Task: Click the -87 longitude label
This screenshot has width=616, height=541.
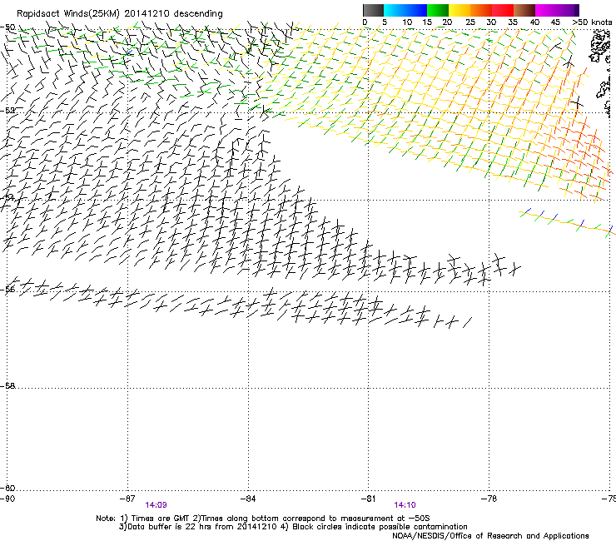Action: click(127, 499)
